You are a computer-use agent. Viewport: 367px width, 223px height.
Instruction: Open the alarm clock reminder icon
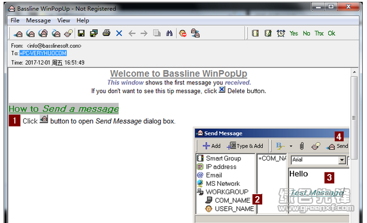pos(281,33)
